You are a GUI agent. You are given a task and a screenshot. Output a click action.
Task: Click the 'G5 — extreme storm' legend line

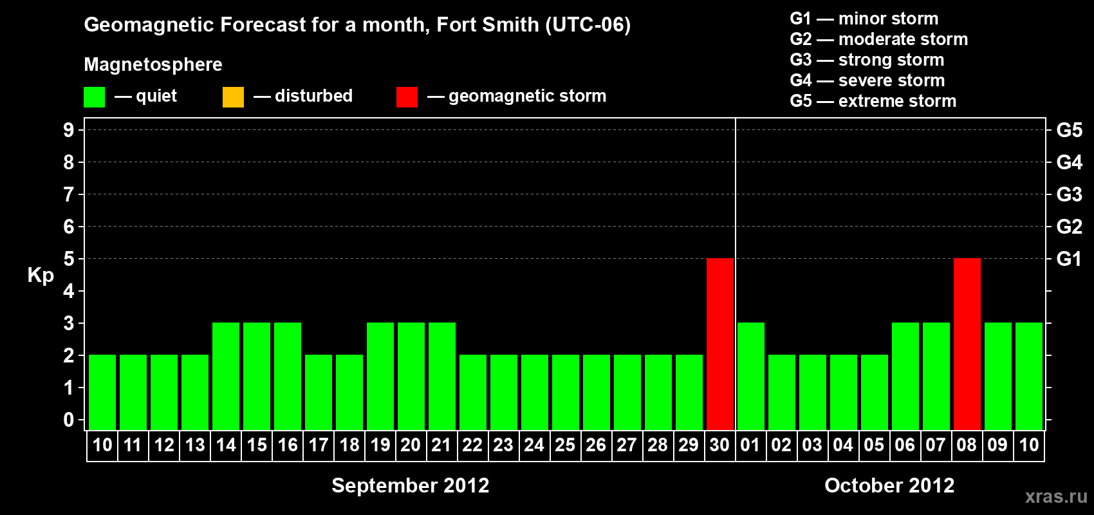tap(873, 101)
